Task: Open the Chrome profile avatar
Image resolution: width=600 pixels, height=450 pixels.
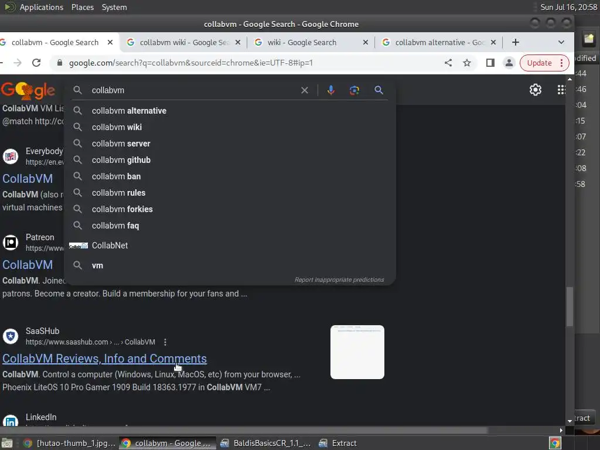Action: pyautogui.click(x=509, y=63)
